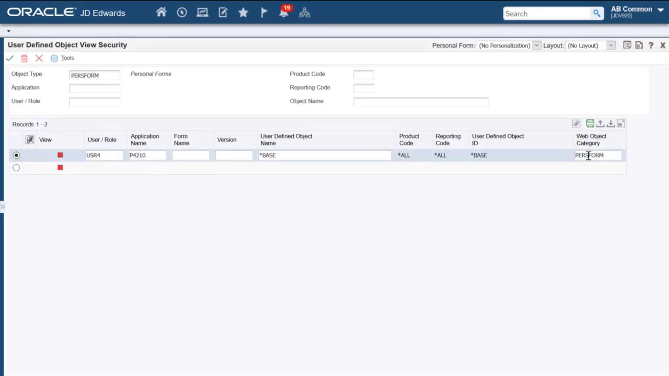The height and width of the screenshot is (376, 669).
Task: Open JD Edwards home page via home icon
Action: click(161, 12)
